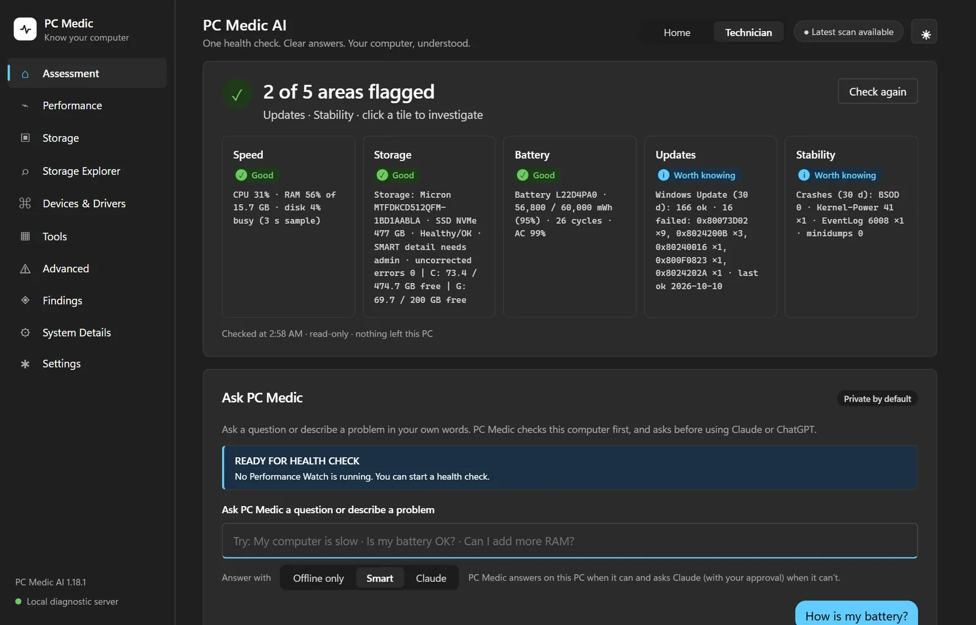Open the Battery tile to investigate
This screenshot has height=625, width=976.
pos(570,227)
